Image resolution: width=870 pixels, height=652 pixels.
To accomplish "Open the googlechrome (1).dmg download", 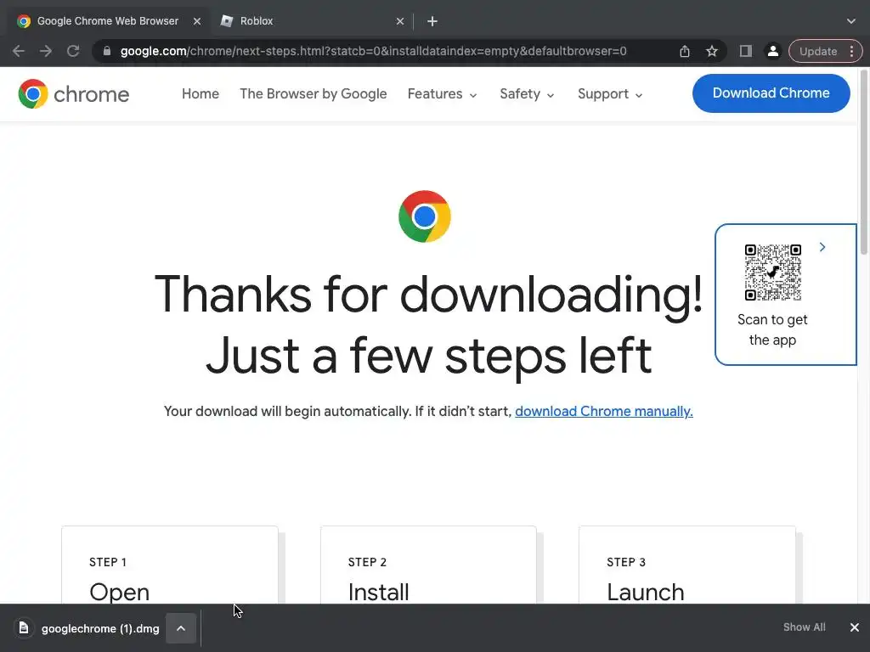I will tap(100, 628).
